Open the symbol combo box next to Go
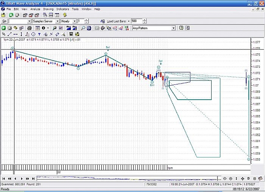 pyautogui.click(x=29, y=21)
